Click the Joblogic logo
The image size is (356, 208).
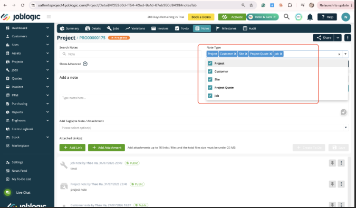tap(21, 17)
